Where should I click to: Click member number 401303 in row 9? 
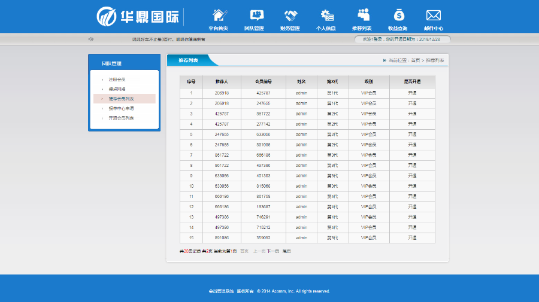pos(264,176)
